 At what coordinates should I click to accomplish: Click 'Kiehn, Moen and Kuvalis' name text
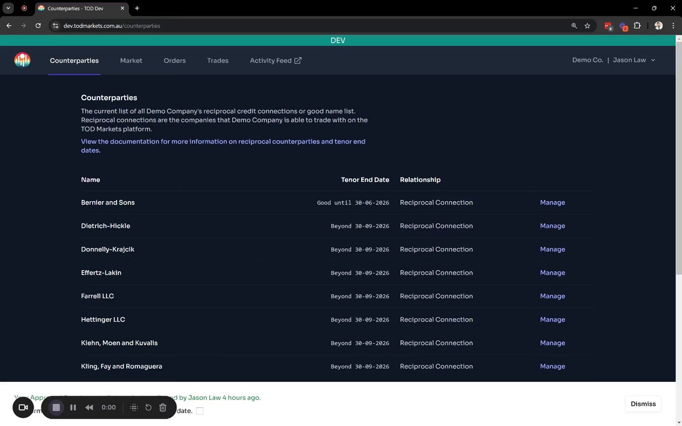click(x=119, y=343)
